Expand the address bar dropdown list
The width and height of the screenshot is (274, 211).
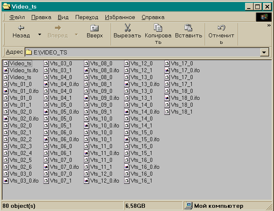click(264, 52)
